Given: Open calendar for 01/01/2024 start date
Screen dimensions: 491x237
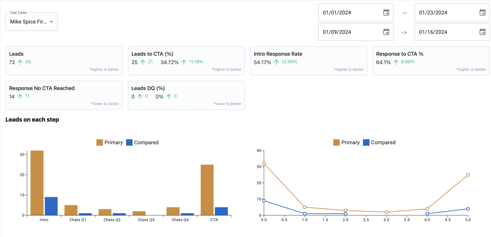Looking at the screenshot, I should (x=386, y=13).
